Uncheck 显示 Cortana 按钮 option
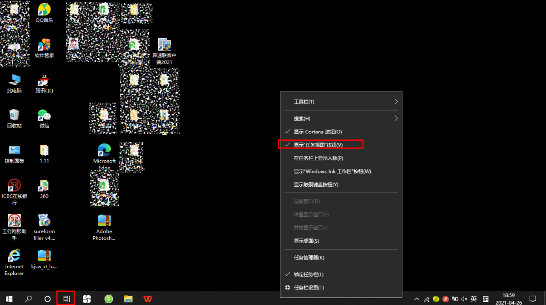This screenshot has height=305, width=546. pos(318,132)
